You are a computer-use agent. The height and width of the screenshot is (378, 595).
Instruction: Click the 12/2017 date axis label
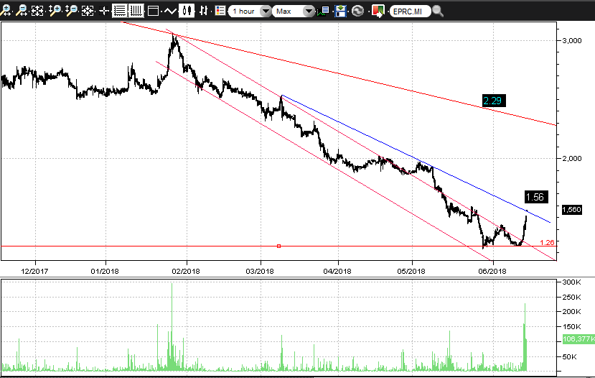pos(34,271)
